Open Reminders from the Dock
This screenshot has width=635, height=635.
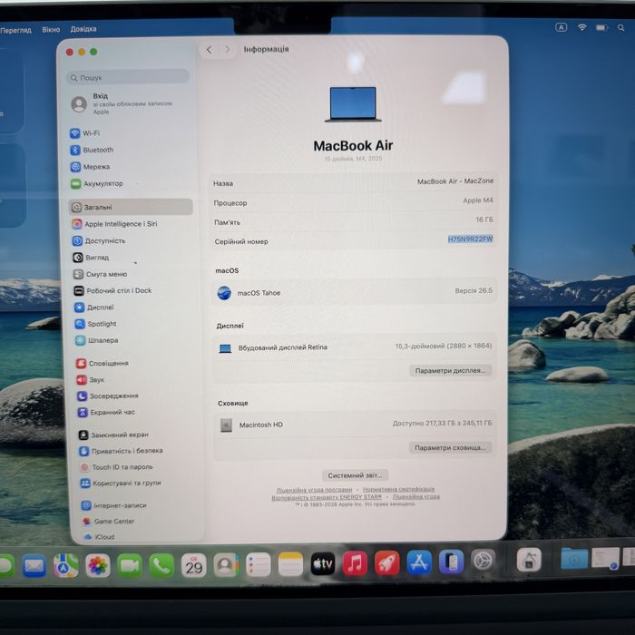(259, 564)
